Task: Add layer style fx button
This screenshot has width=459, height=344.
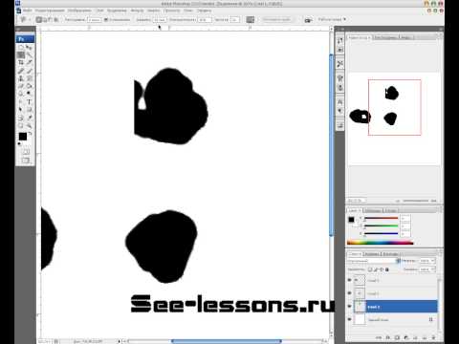Action: 388,337
